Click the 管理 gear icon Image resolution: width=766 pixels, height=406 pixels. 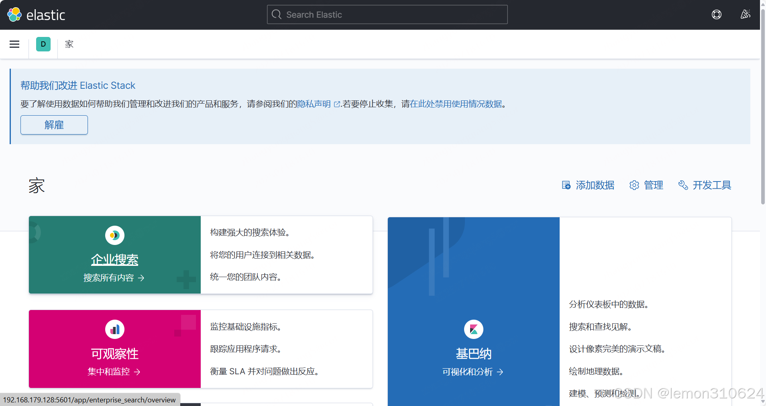point(634,185)
